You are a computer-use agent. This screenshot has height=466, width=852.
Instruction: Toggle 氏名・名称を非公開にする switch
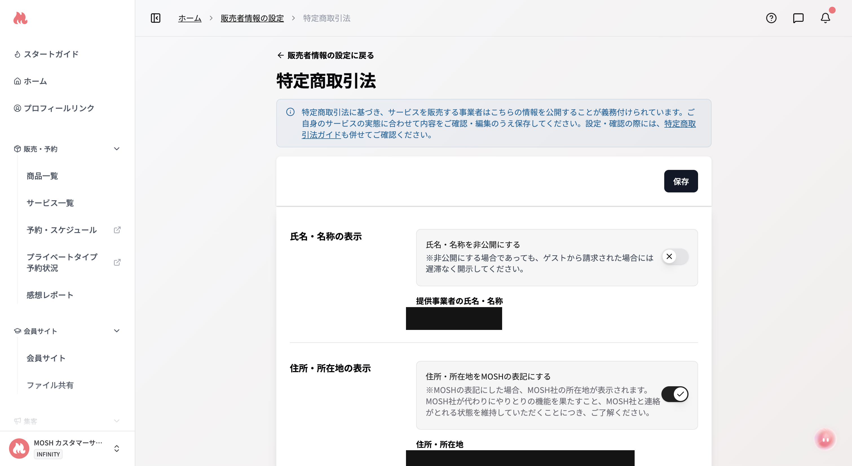[675, 256]
